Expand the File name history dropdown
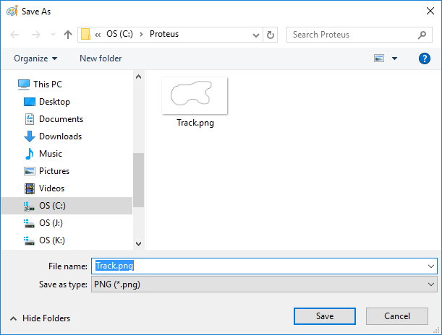442x335 pixels. point(431,266)
